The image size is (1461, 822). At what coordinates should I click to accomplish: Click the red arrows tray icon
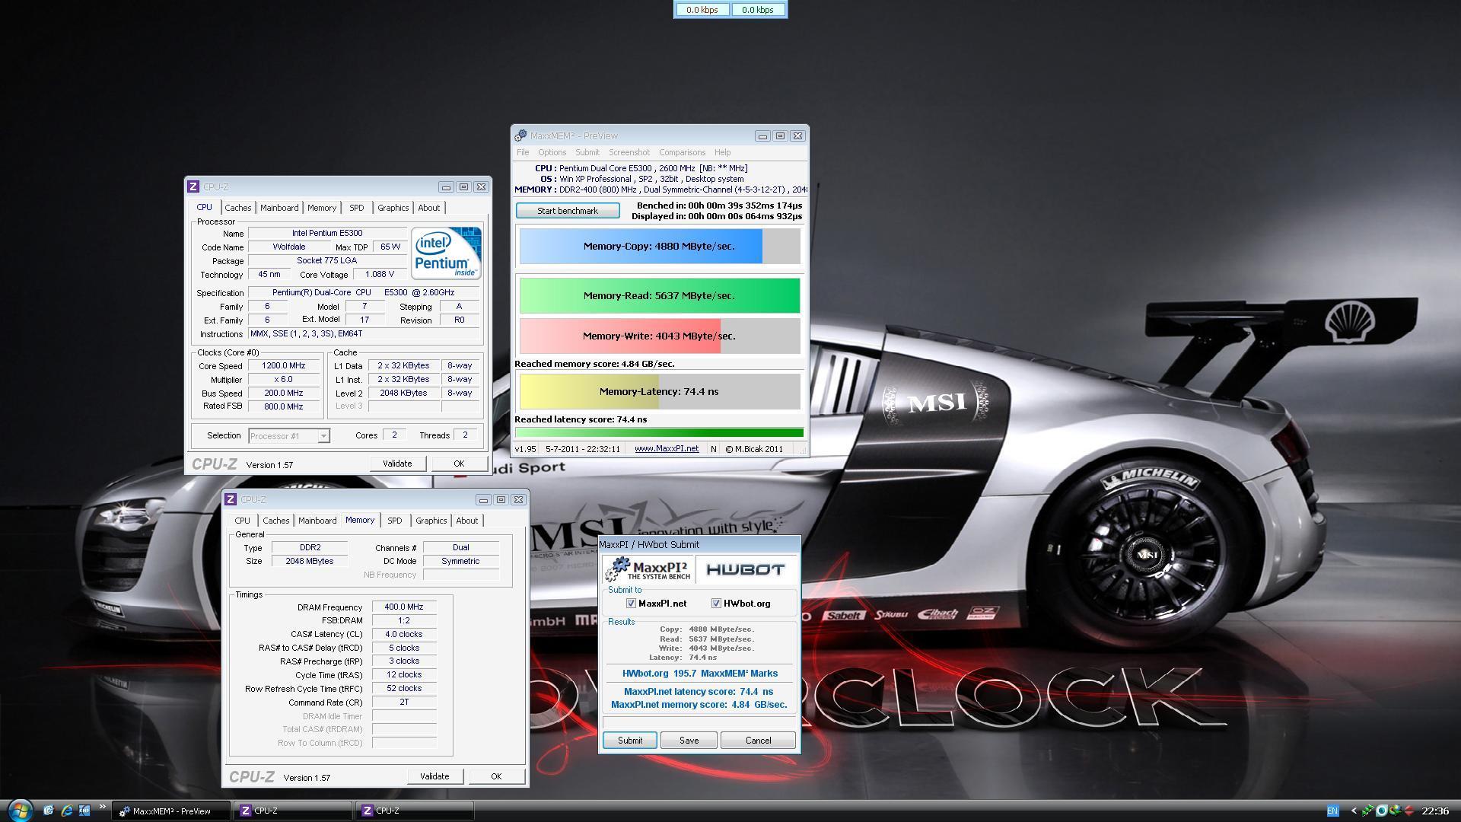(x=1409, y=811)
